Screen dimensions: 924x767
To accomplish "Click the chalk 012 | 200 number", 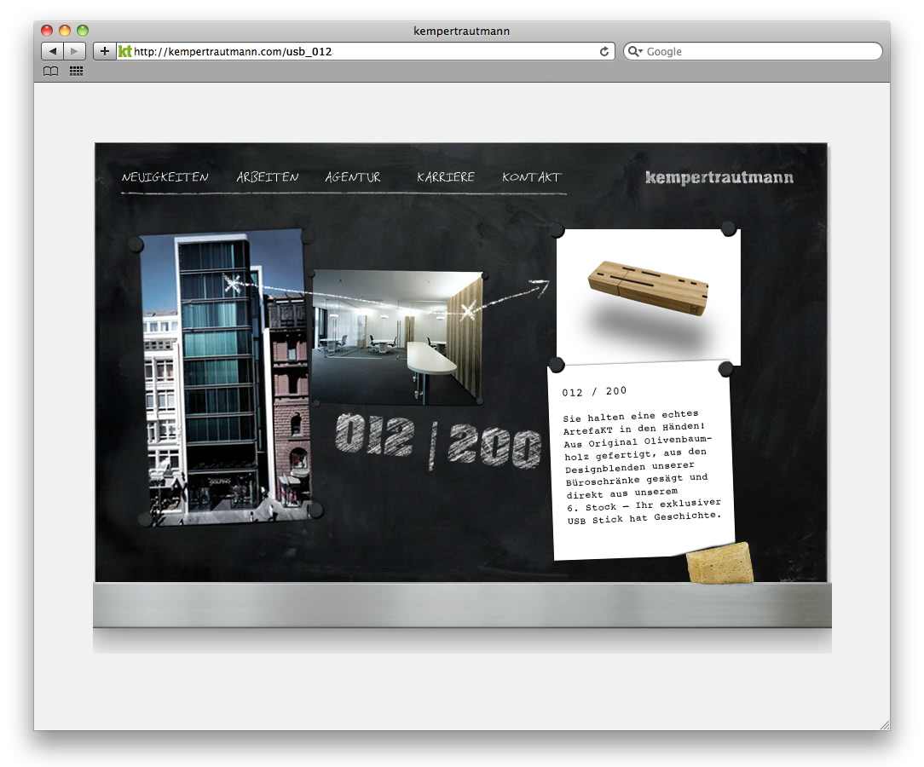I will (438, 441).
